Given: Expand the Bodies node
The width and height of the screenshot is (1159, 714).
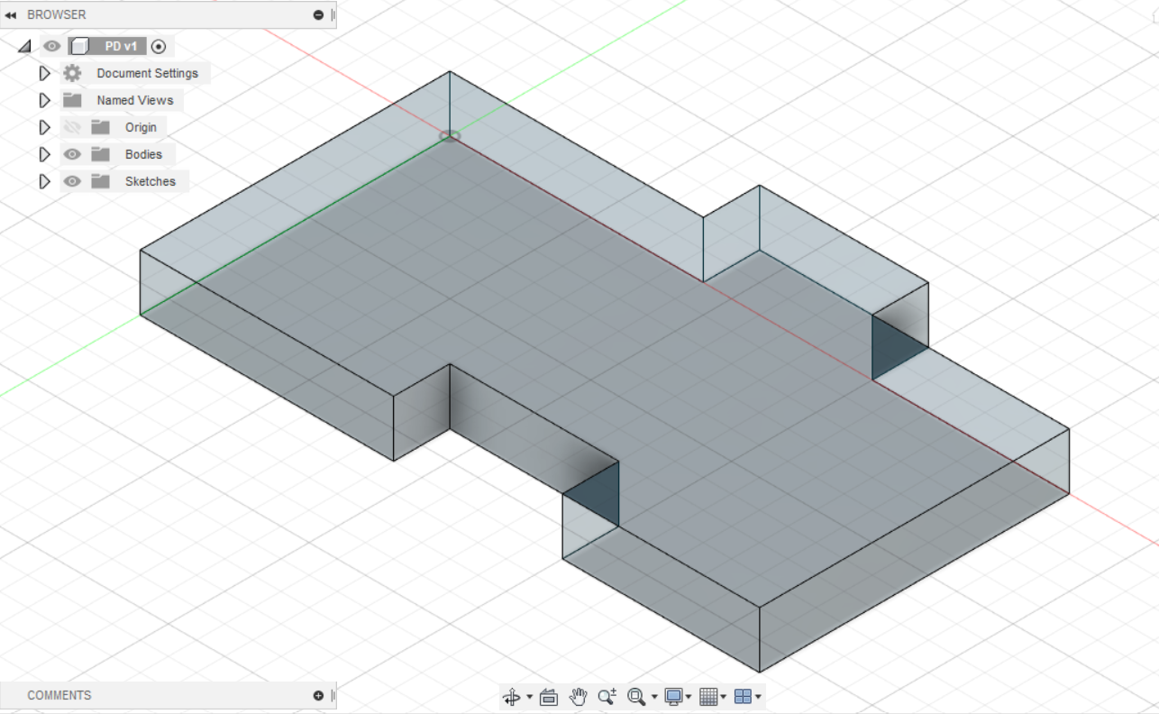Looking at the screenshot, I should pos(44,154).
